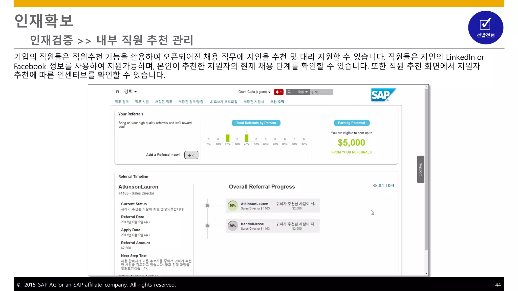Click the 'FROM YOUR REFERRALS' text
The height and width of the screenshot is (291, 518).
tap(352, 152)
